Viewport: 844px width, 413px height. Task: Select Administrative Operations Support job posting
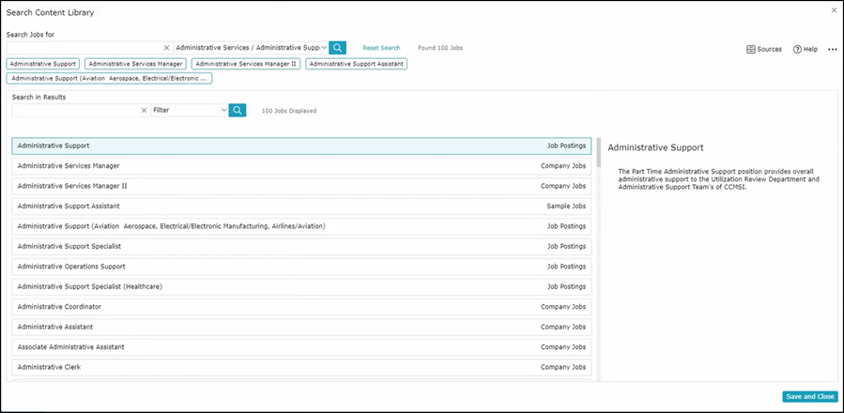(301, 267)
